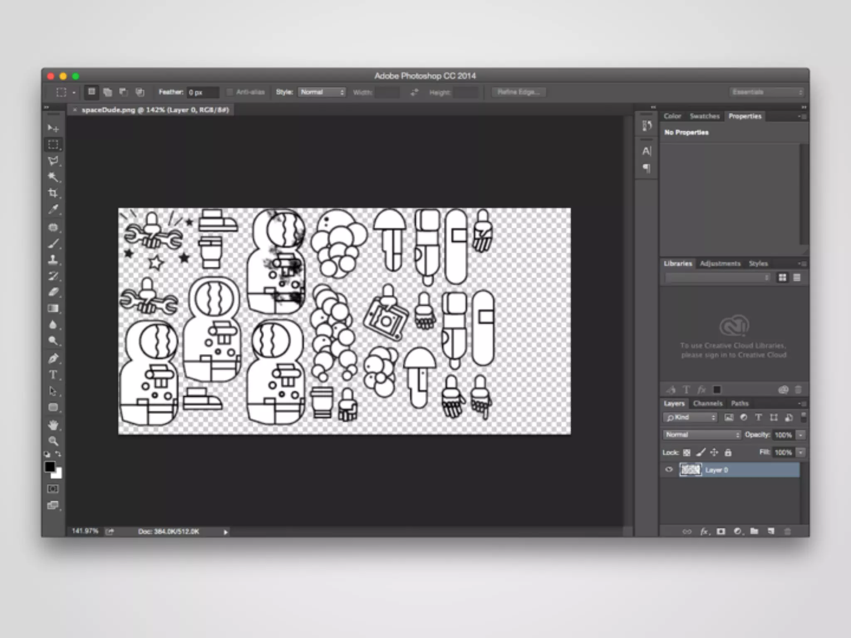851x638 pixels.
Task: Click the Feather input field
Action: [202, 92]
